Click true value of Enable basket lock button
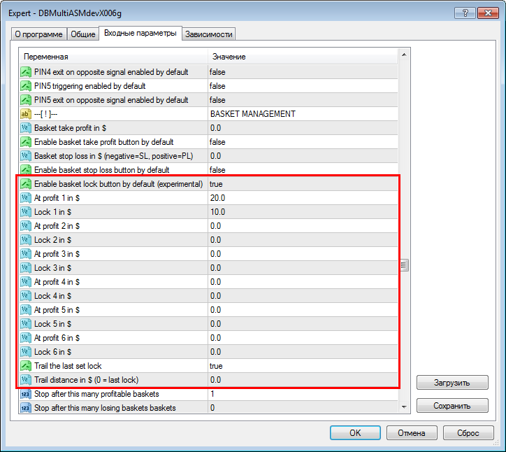The height and width of the screenshot is (452, 506). coord(216,184)
